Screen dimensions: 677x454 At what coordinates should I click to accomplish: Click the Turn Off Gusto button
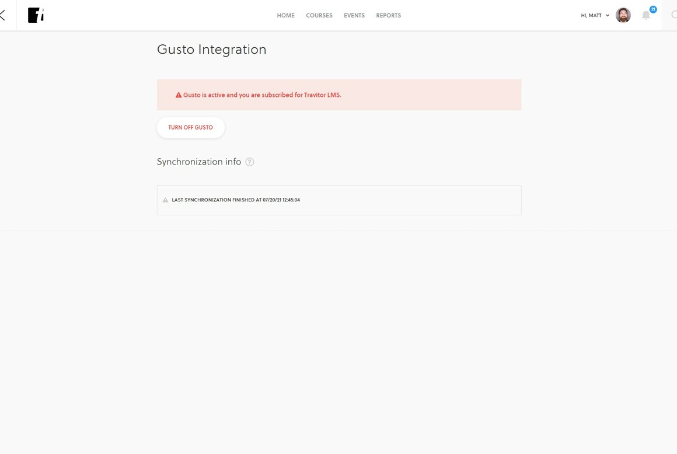190,127
